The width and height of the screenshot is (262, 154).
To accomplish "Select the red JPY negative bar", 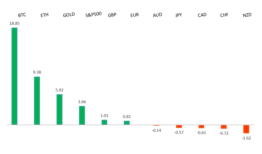I will coord(179,127).
